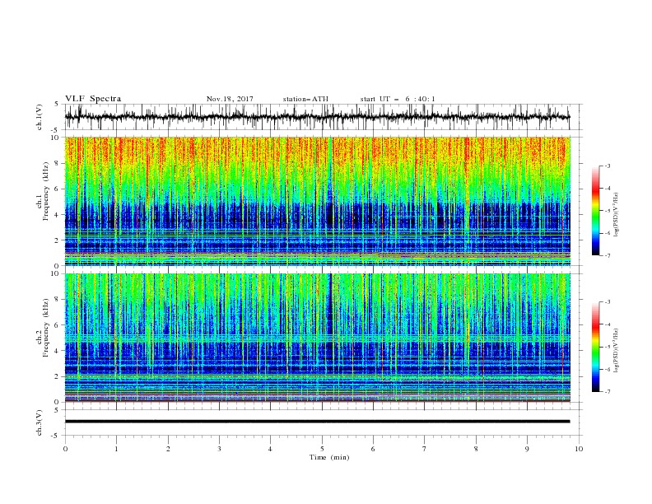The width and height of the screenshot is (652, 504).
Task: Click the "-3" tick on upper colorbar
Action: tap(607, 166)
